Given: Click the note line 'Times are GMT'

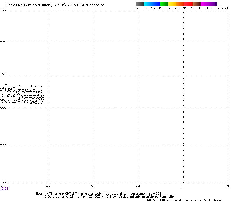Looking at the screenshot, I should tap(60, 194).
